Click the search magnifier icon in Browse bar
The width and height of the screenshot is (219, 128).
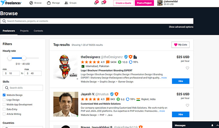tap(4, 21)
